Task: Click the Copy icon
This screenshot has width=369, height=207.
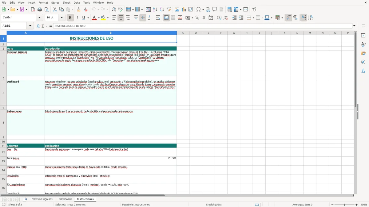Action: [61, 10]
